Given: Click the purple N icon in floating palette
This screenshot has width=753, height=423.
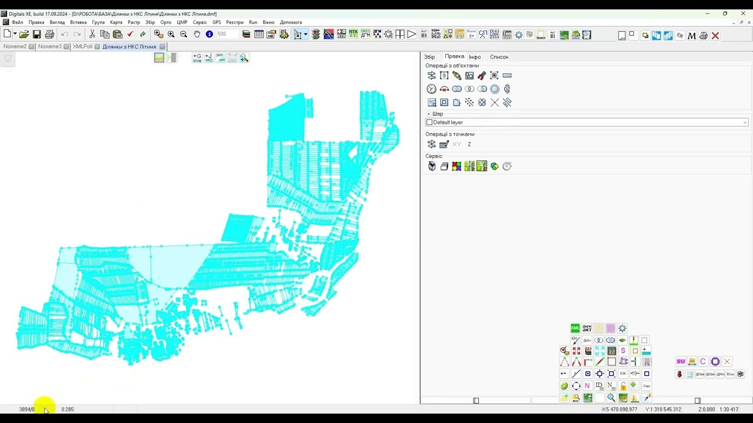Looking at the screenshot, I should tap(587, 386).
